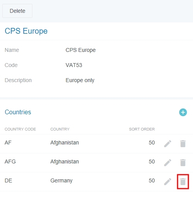Viewport: 193px width, 201px height.
Task: Select the VAT53 code value
Action: coord(74,65)
